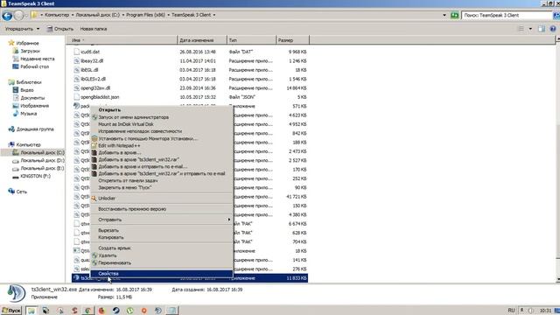Image resolution: width=560 pixels, height=315 pixels.
Task: Choose Запуск от имени администратора
Action: [161, 117]
